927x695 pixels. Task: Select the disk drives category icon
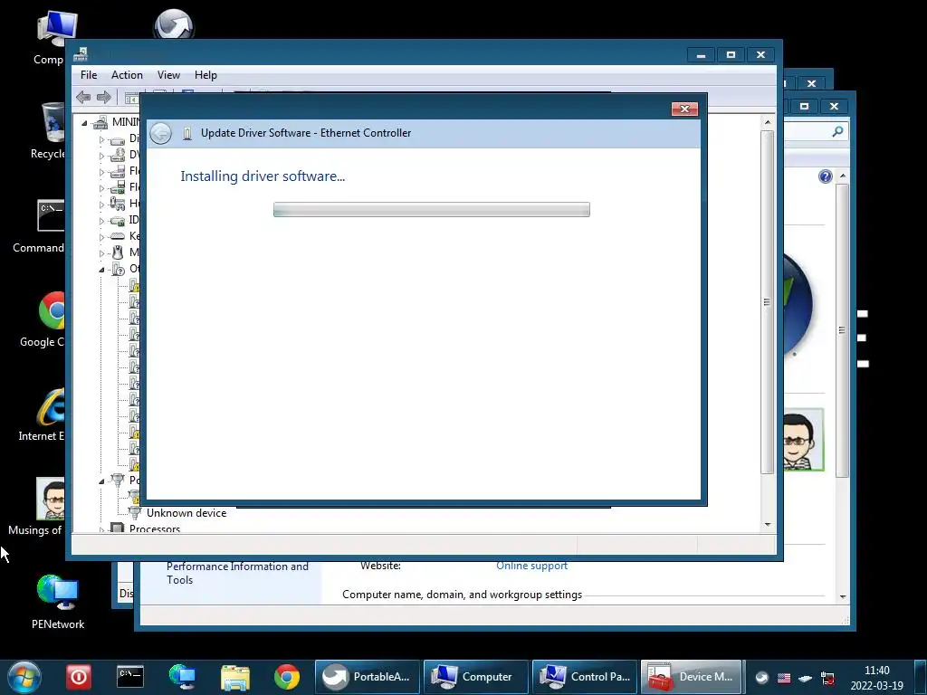coord(118,139)
